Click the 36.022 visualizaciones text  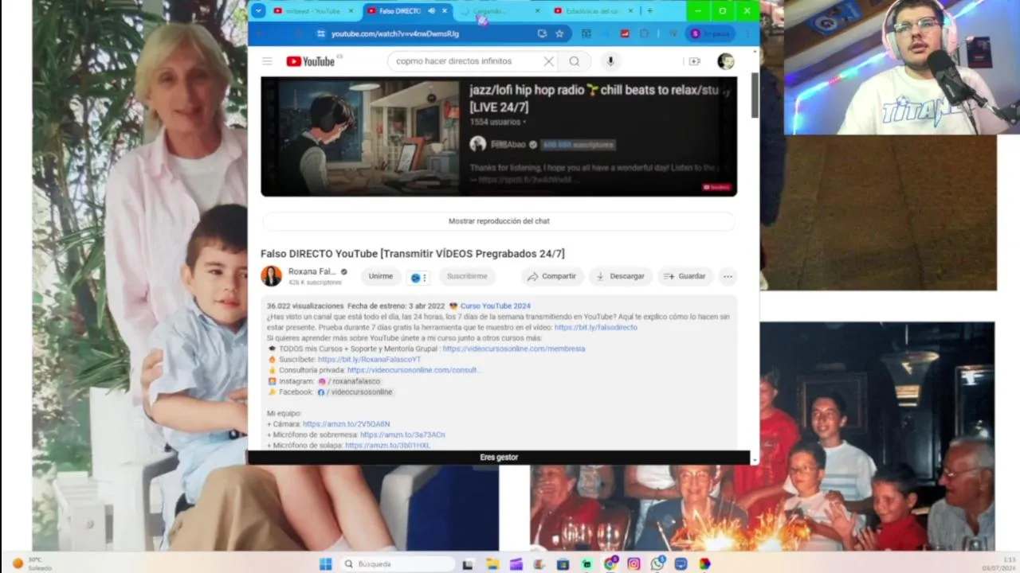[x=305, y=306]
